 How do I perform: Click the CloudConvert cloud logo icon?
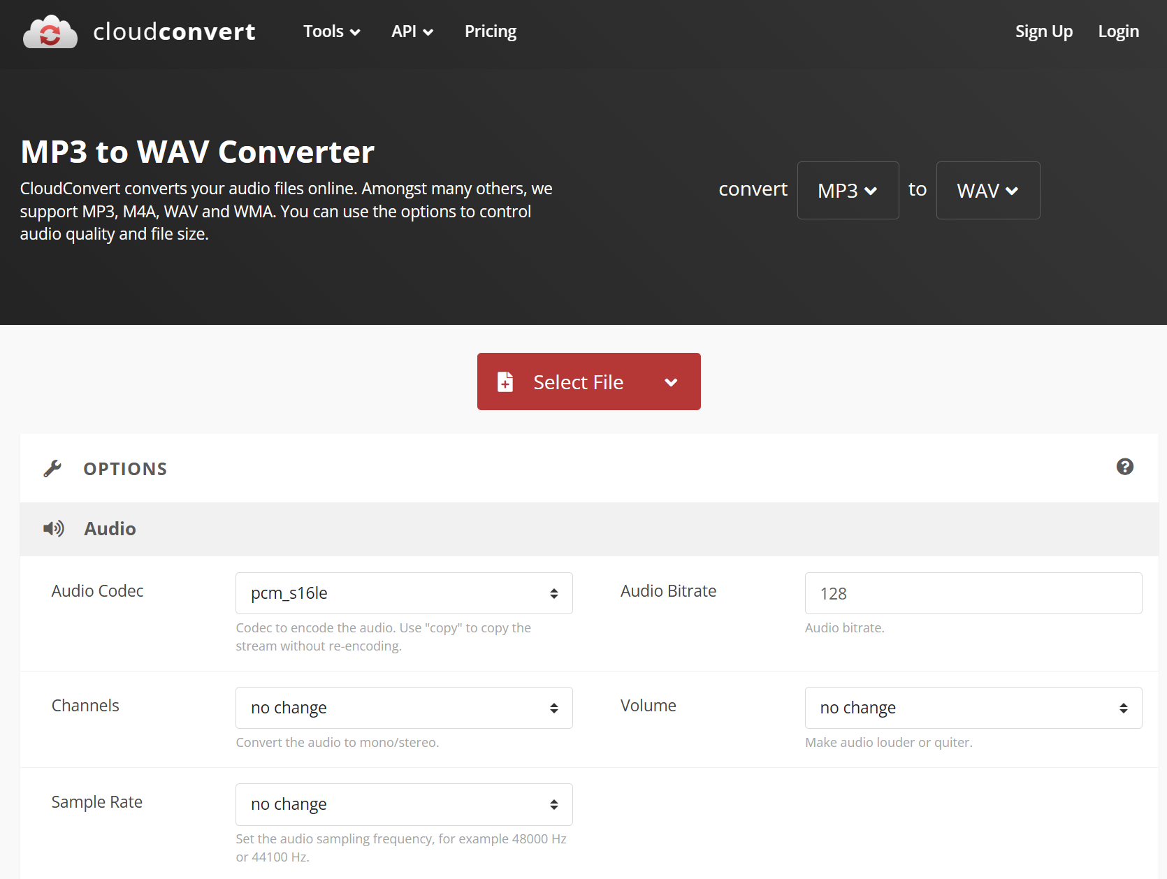[x=50, y=32]
